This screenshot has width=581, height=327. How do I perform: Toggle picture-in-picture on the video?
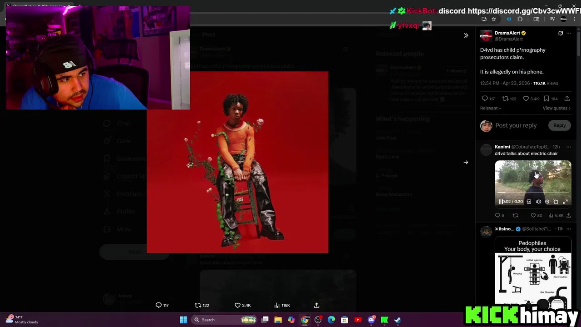pos(556,202)
